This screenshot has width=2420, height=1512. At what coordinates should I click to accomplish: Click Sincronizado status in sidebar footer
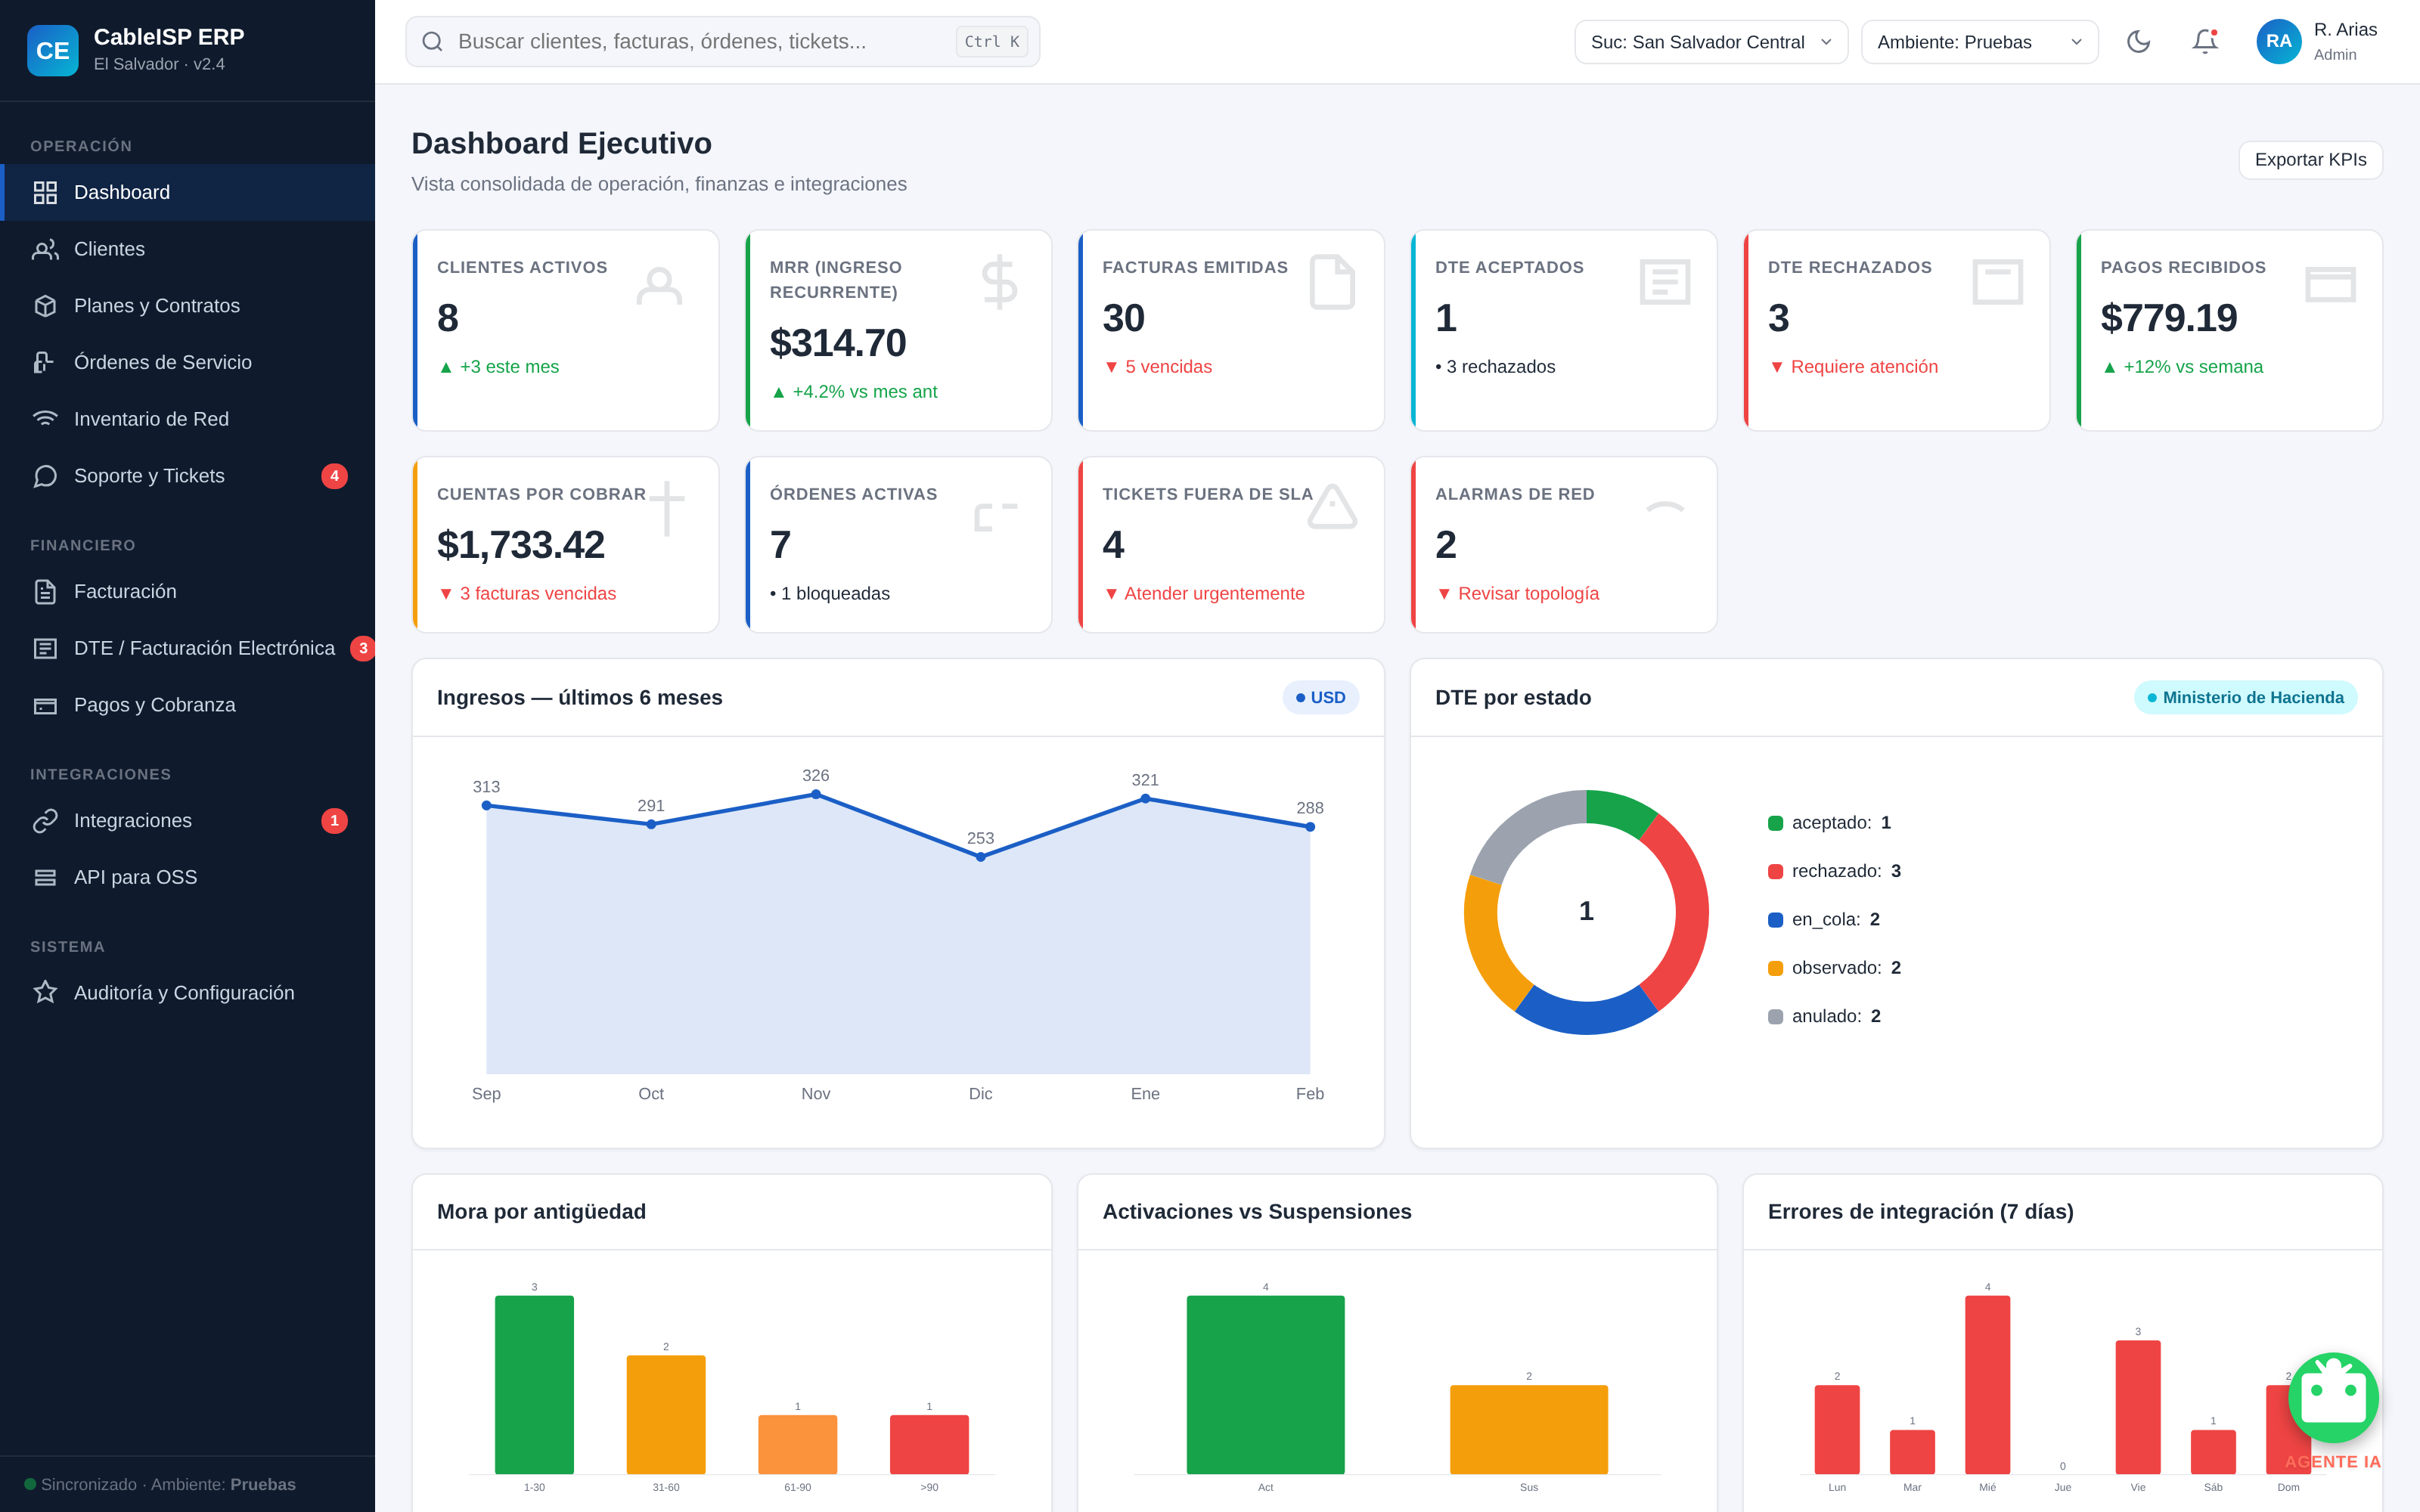[160, 1484]
